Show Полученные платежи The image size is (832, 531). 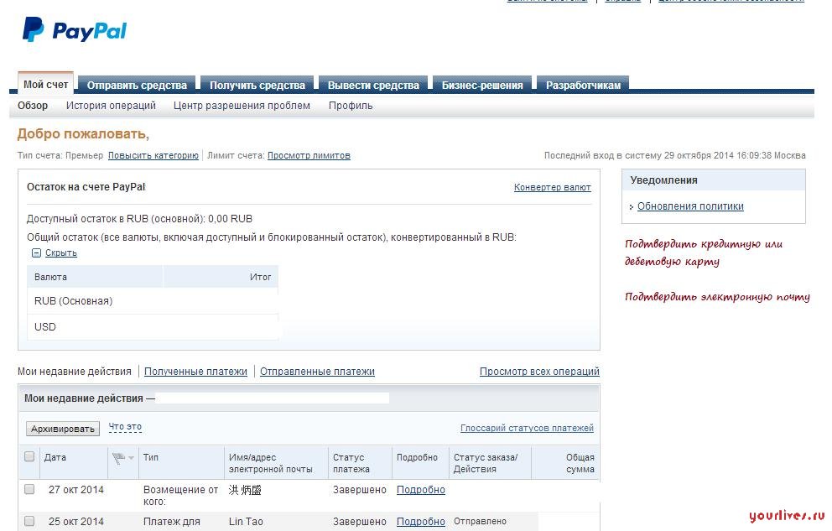tap(195, 372)
